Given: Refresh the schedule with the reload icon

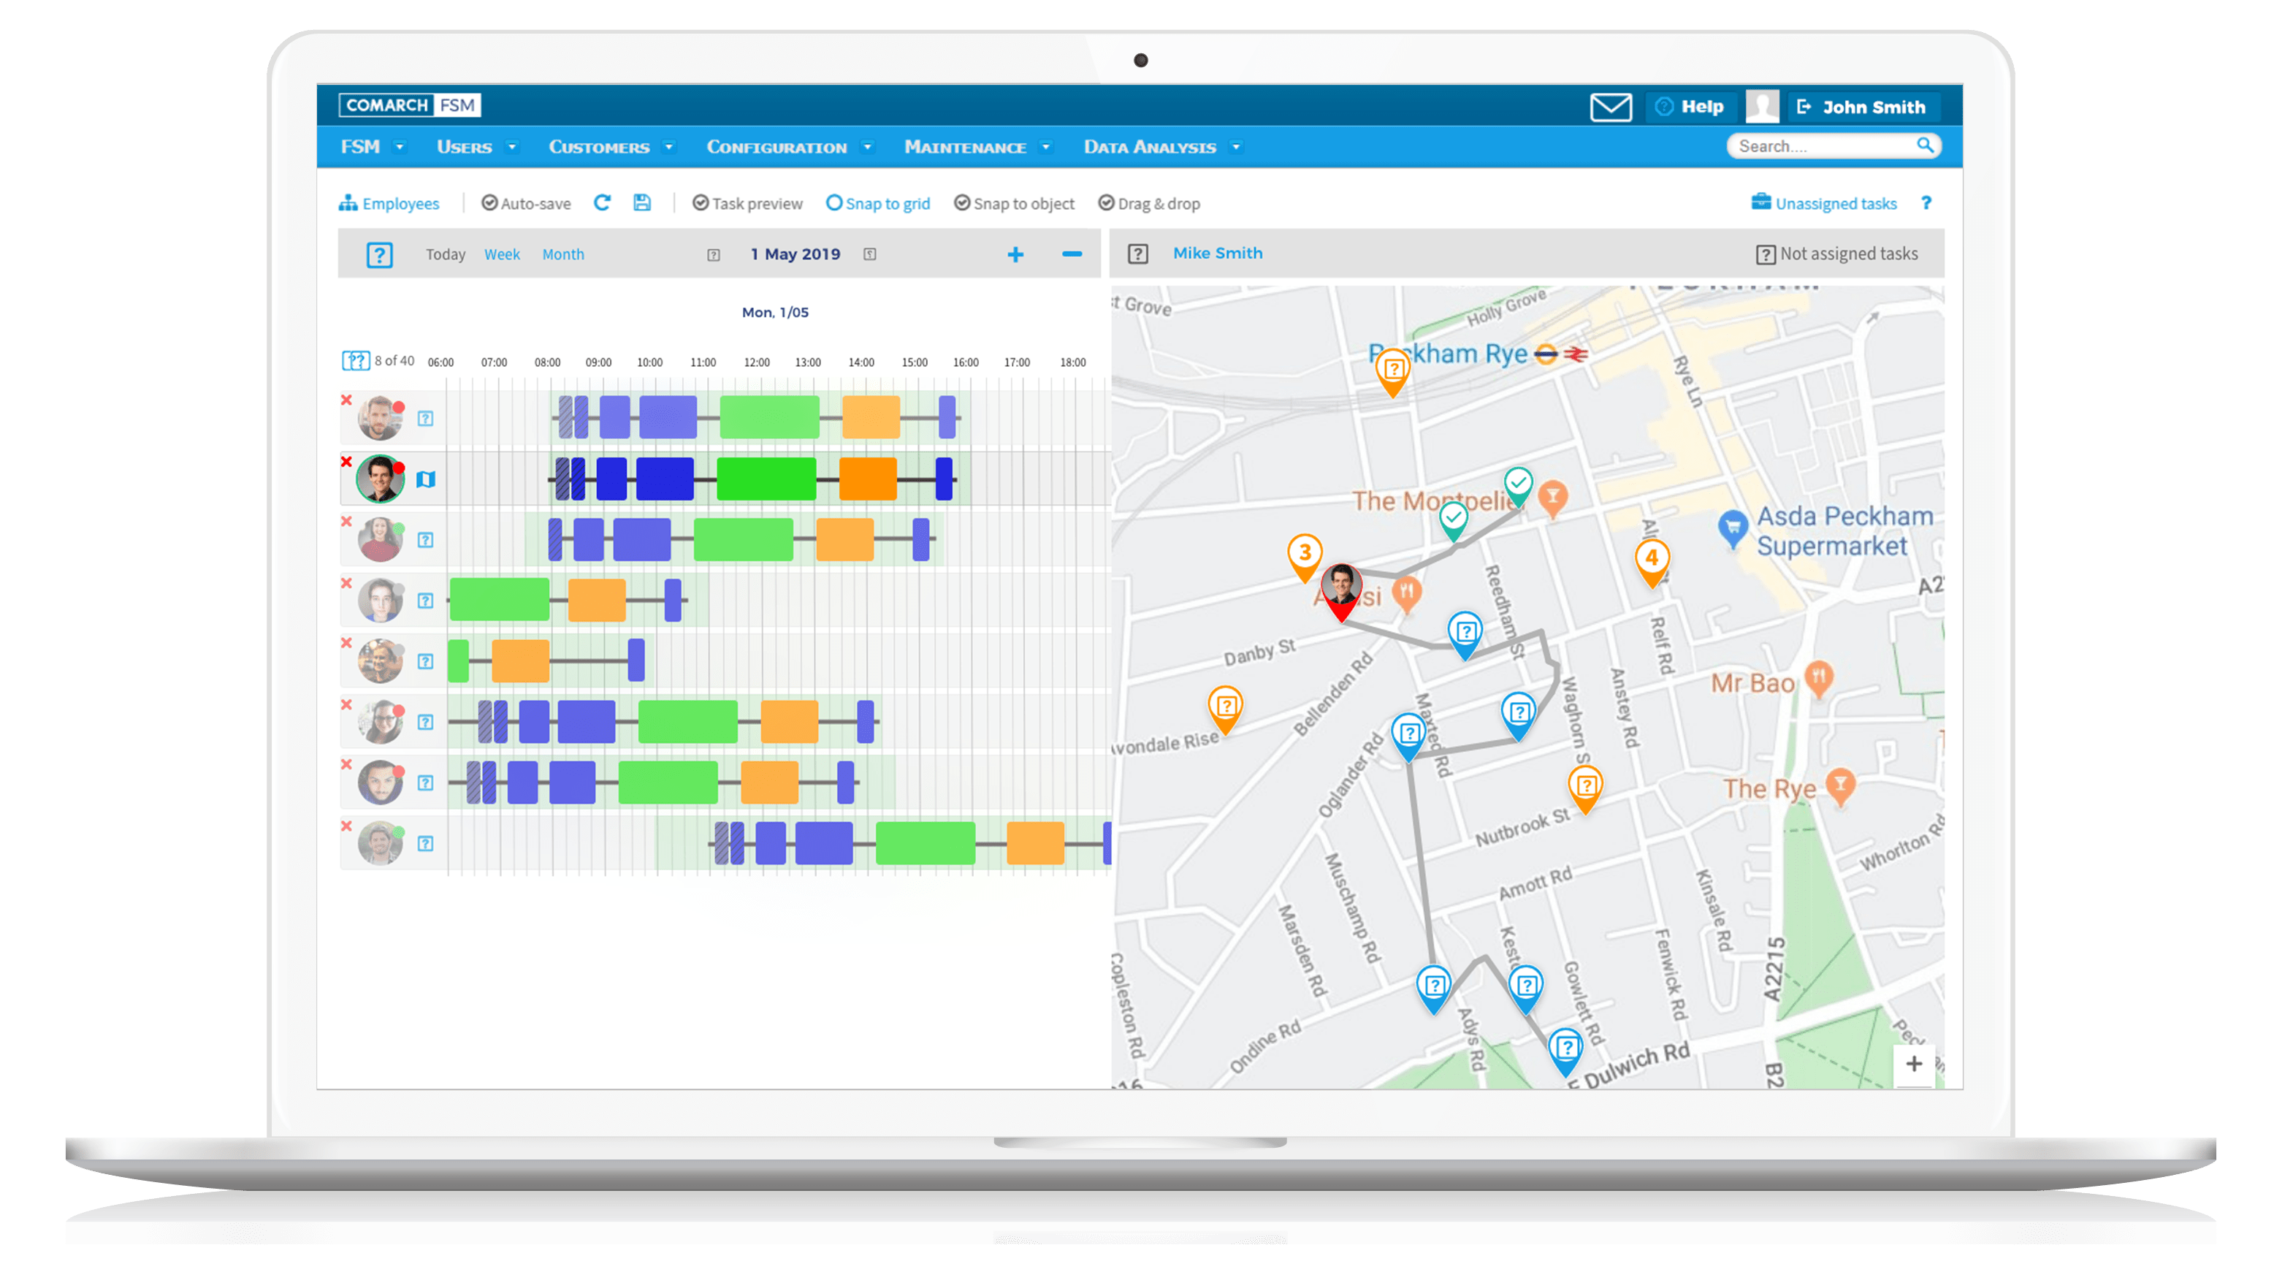Looking at the screenshot, I should pos(603,202).
